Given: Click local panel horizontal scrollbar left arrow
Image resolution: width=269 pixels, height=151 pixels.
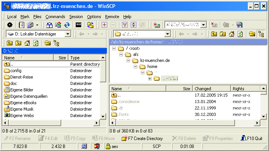Looking at the screenshot, I should click(5, 123).
